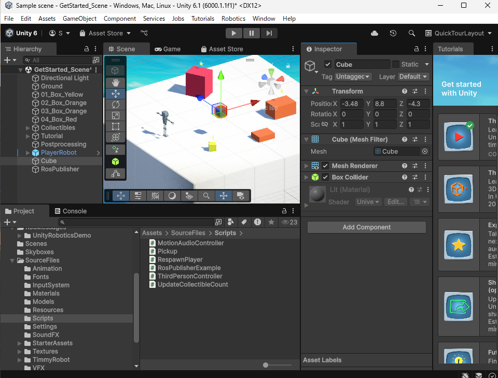Viewport: 498px width, 378px height.
Task: Open the Transform component help icon
Action: 404,91
